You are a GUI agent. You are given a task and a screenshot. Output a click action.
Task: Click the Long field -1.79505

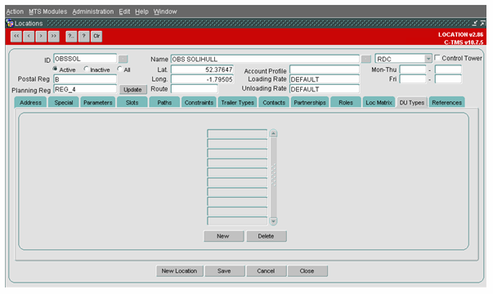point(202,79)
